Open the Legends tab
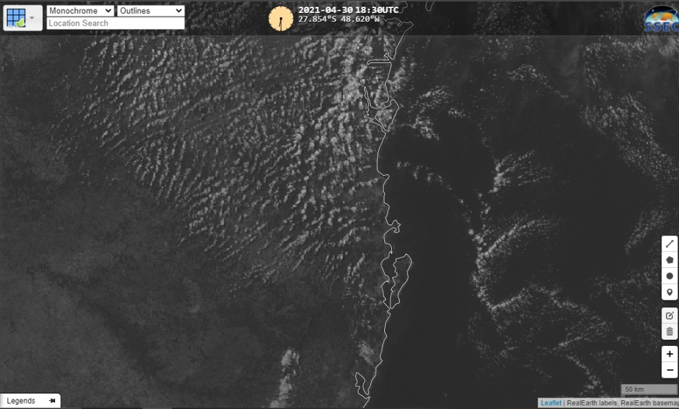 [x=21, y=401]
